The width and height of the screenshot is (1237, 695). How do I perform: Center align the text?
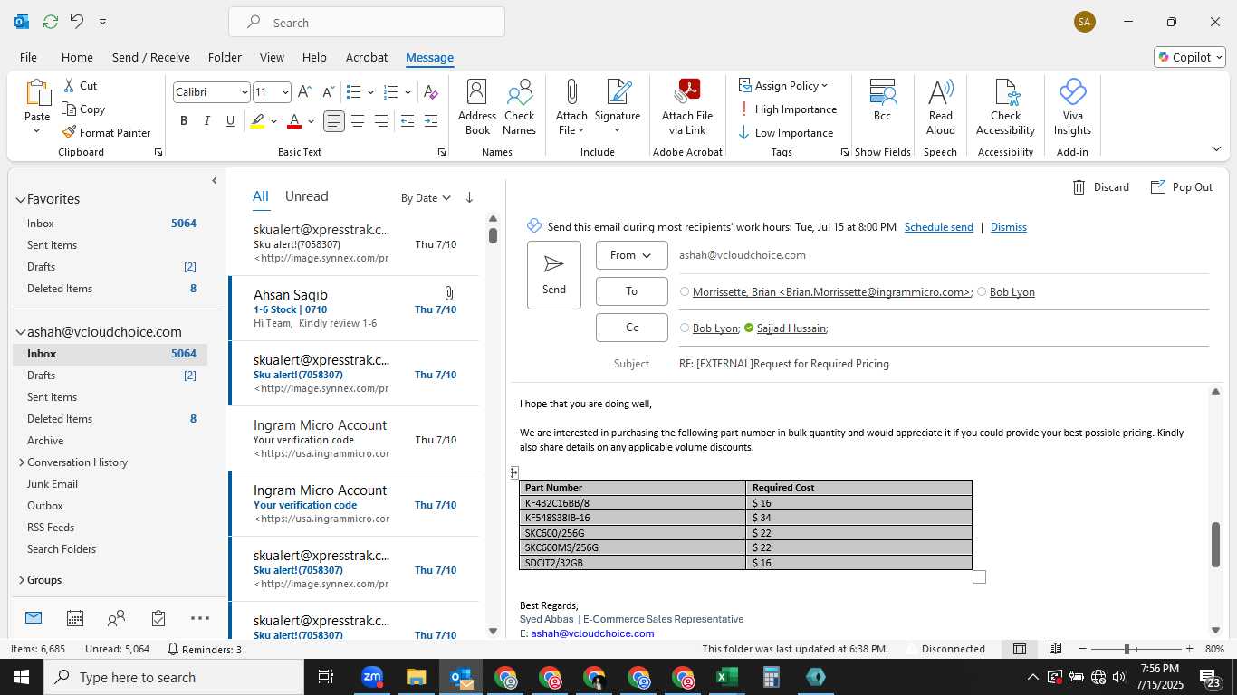click(x=358, y=121)
